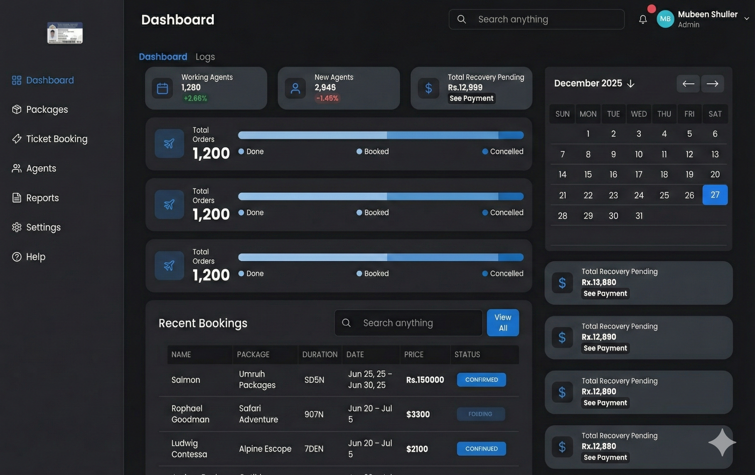Select December 27 on the calendar
755x475 pixels.
pyautogui.click(x=715, y=195)
